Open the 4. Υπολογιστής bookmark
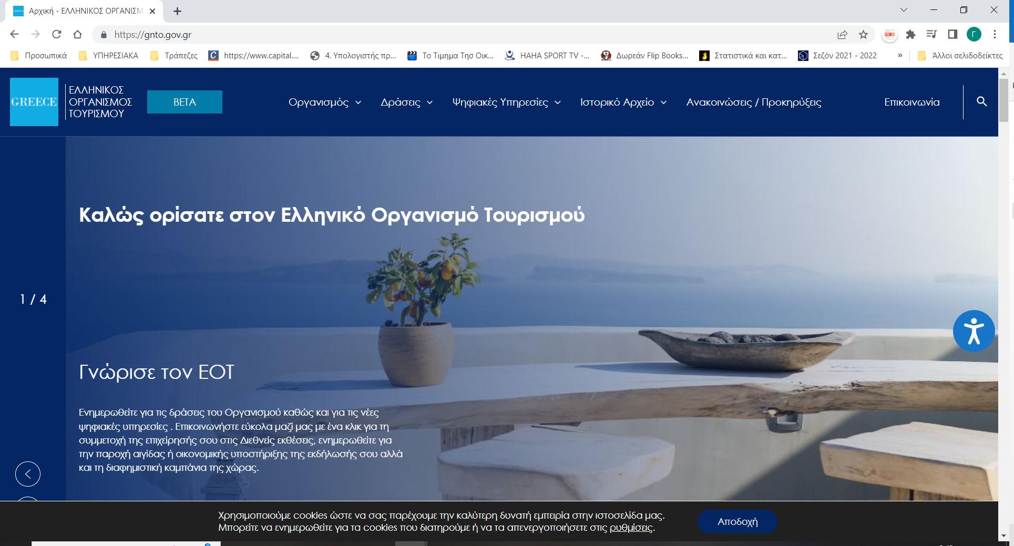The width and height of the screenshot is (1014, 546). coord(353,55)
